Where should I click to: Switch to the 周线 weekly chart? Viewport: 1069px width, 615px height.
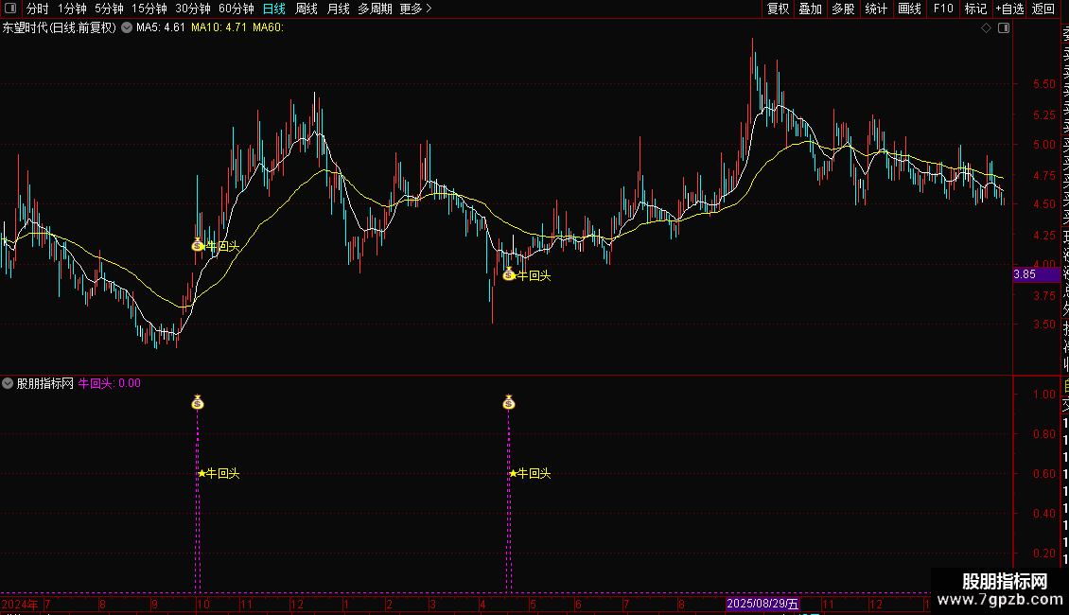[307, 9]
